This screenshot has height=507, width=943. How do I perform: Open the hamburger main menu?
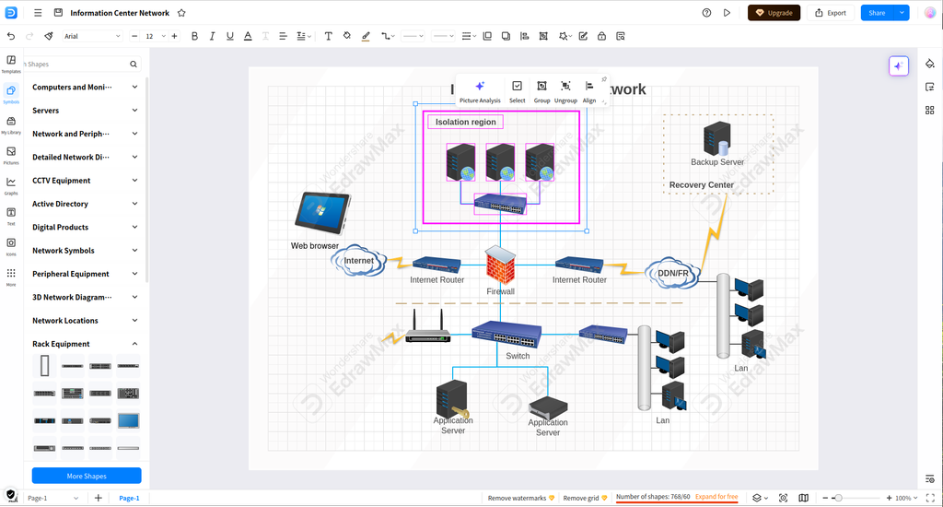point(38,13)
